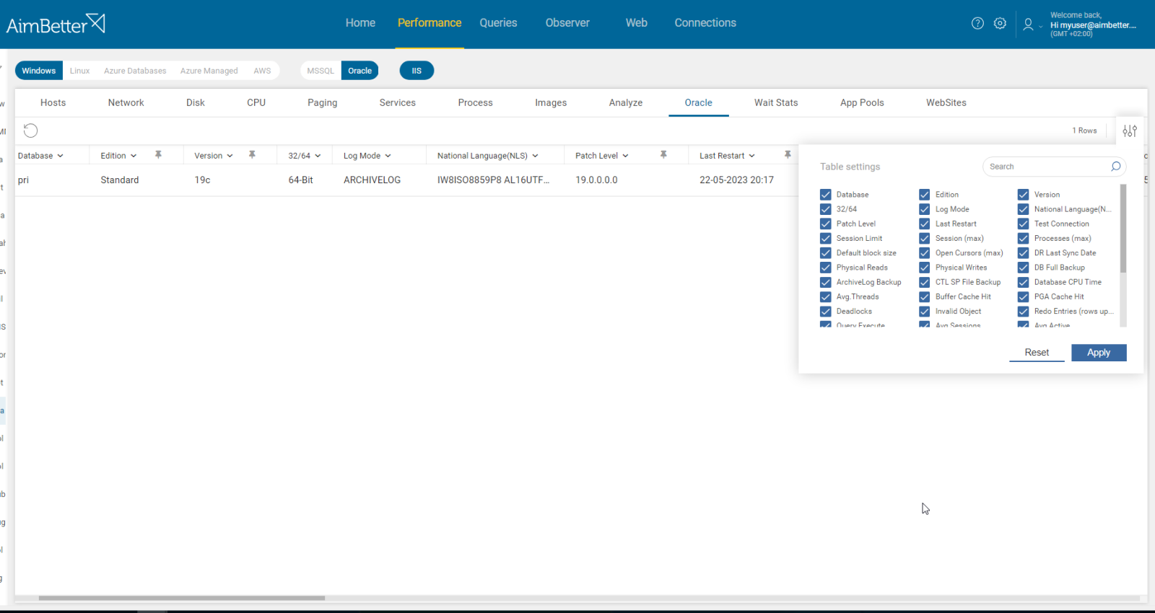Viewport: 1155px width, 613px height.
Task: Open the help question mark icon
Action: click(x=977, y=23)
